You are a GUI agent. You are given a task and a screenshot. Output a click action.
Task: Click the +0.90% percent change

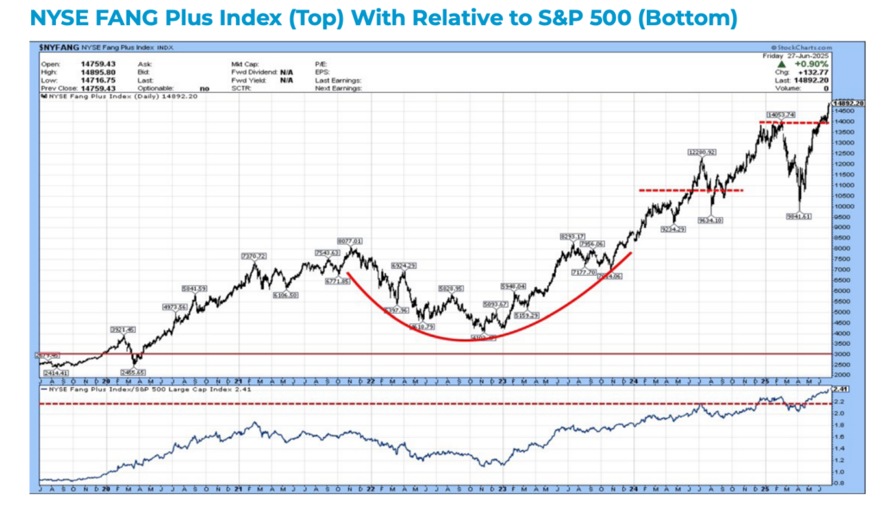click(811, 64)
